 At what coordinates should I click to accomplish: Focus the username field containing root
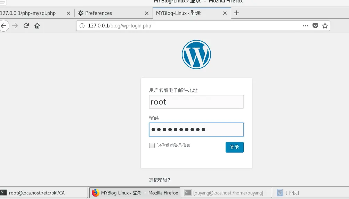coord(196,102)
